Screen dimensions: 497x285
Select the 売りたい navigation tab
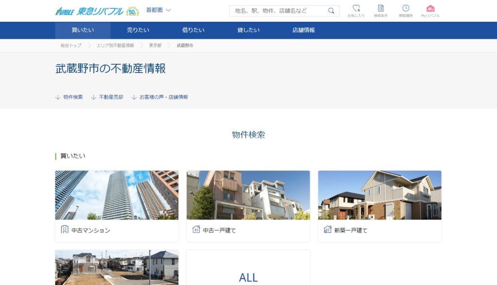point(138,30)
